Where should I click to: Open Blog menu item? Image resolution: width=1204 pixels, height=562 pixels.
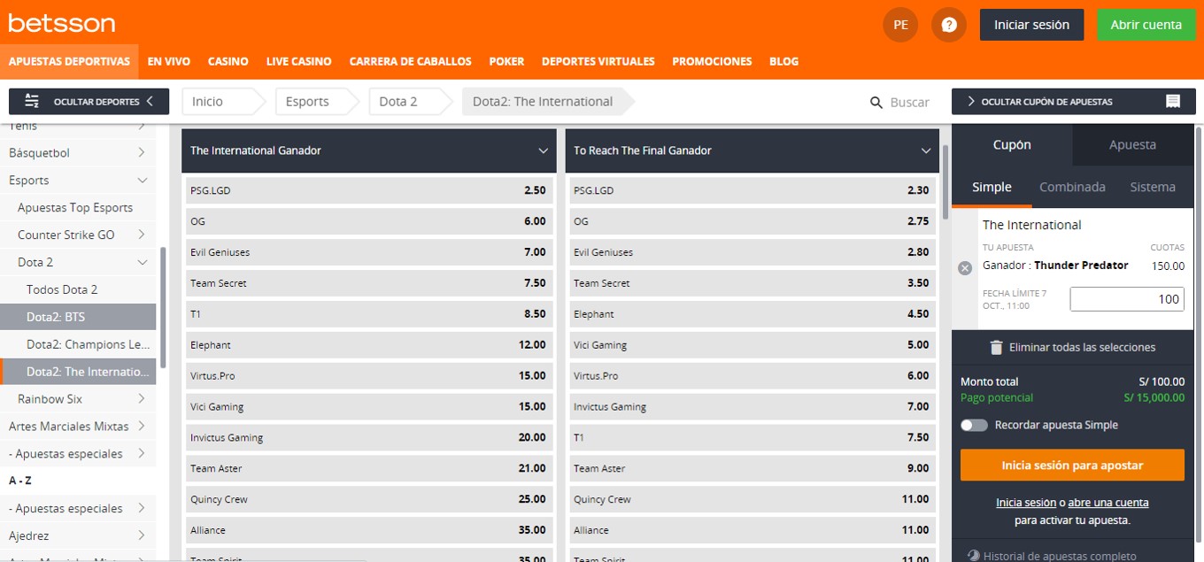(783, 62)
